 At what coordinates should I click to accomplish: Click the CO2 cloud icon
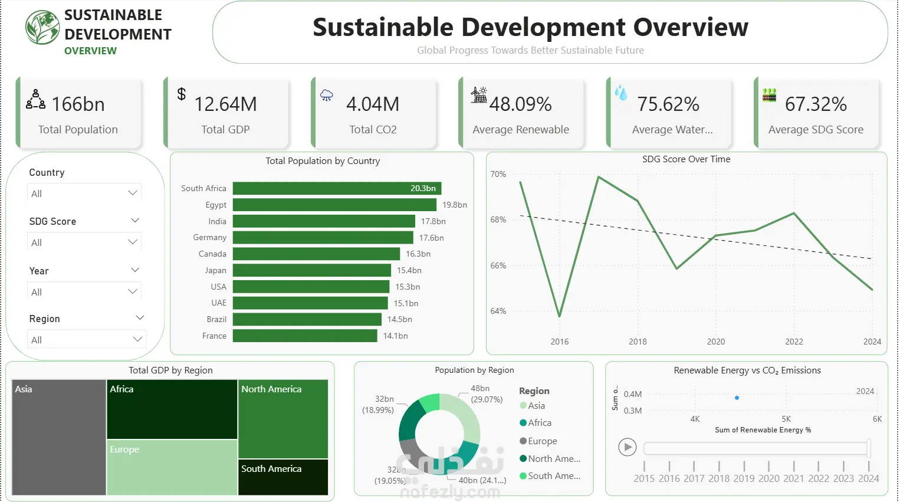pos(327,95)
